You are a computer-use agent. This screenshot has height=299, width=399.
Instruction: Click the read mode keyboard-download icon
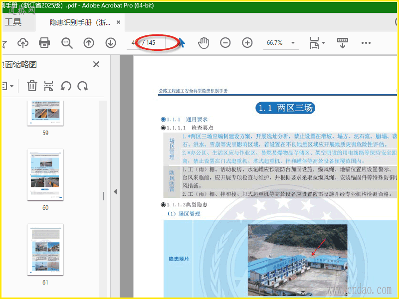[342, 43]
